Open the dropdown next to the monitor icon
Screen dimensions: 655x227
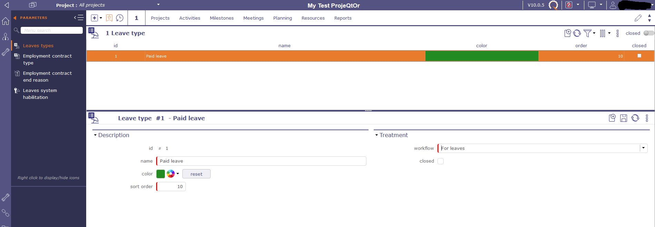coord(601,5)
